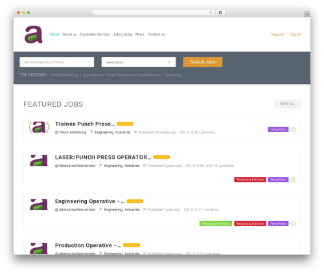The height and width of the screenshot is (274, 324).
Task: Shortlist the Engineering Operative job heart icon
Action: click(x=293, y=223)
